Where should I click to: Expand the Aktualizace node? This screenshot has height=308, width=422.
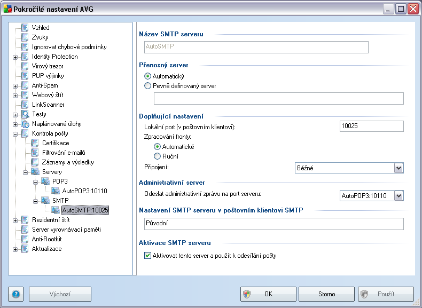coord(15,249)
